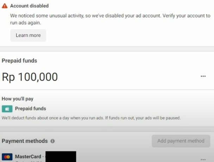Click the daily funds deduction description text
Viewport: 214px width, 162px height.
coord(91,118)
